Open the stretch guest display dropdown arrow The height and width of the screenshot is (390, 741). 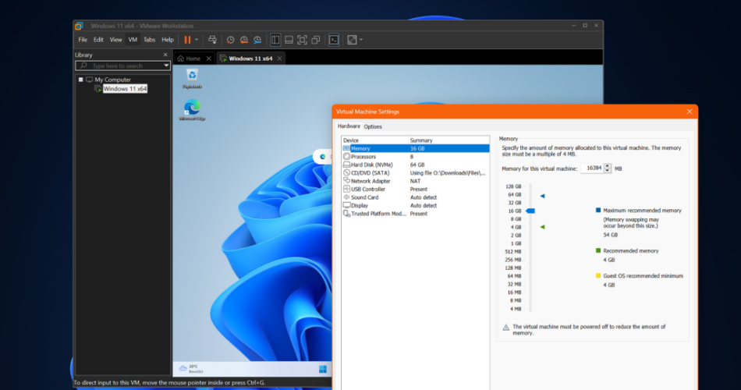click(361, 39)
